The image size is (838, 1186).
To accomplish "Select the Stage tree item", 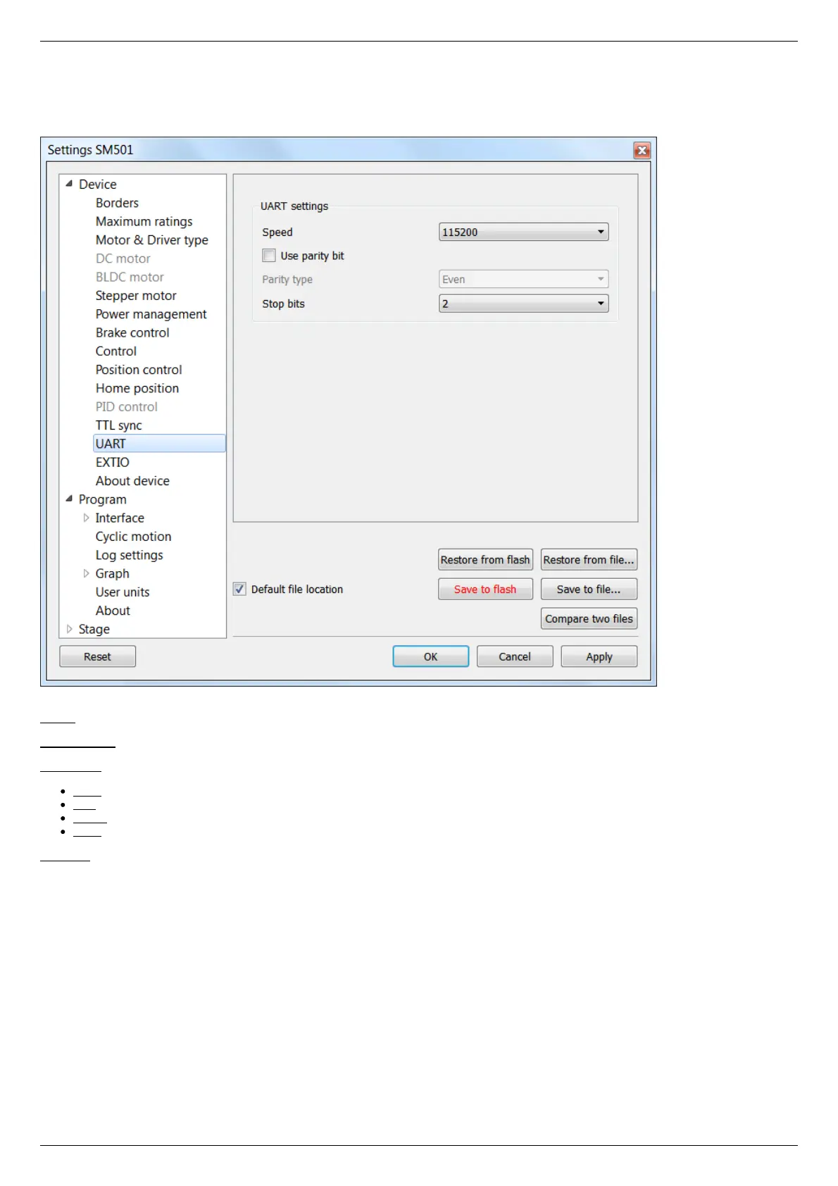I will pos(94,629).
